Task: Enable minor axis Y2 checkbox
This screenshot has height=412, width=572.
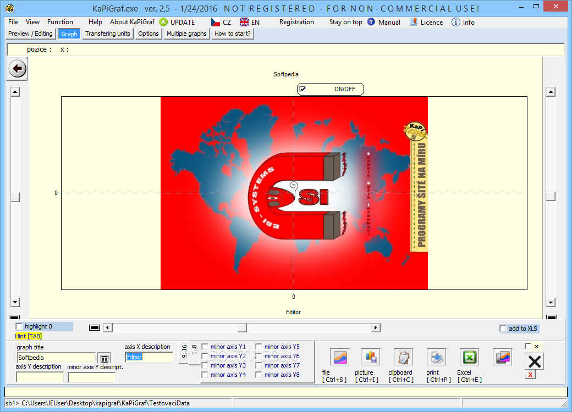Action: (205, 356)
